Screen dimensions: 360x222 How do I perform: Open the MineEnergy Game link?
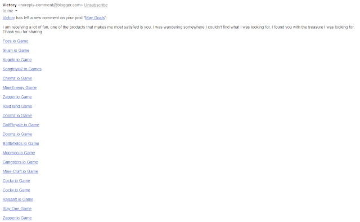[20, 88]
